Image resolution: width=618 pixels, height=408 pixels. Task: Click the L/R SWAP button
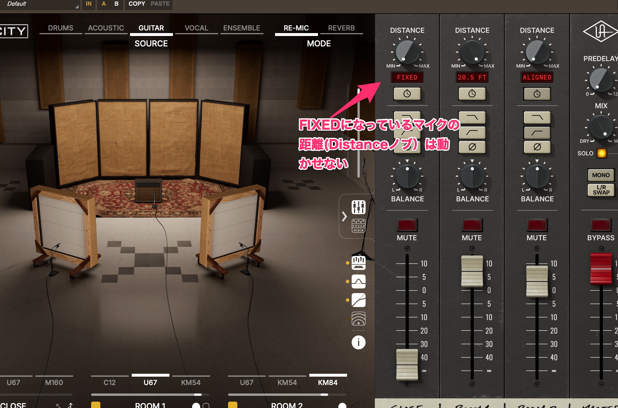pyautogui.click(x=601, y=190)
